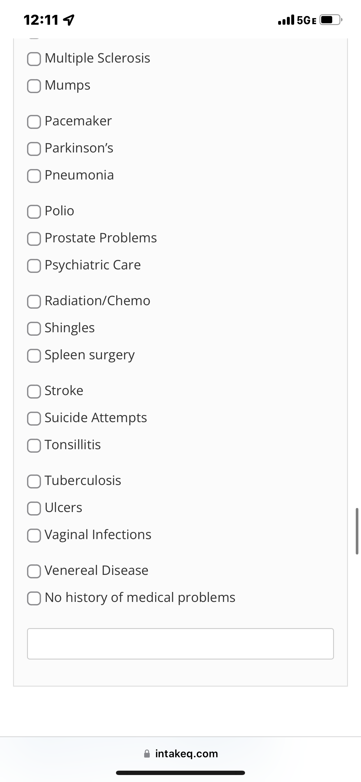361x782 pixels.
Task: Check No history of medical problems
Action: pyautogui.click(x=34, y=598)
